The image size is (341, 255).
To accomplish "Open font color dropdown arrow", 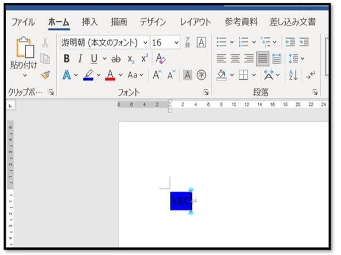I will tap(121, 75).
